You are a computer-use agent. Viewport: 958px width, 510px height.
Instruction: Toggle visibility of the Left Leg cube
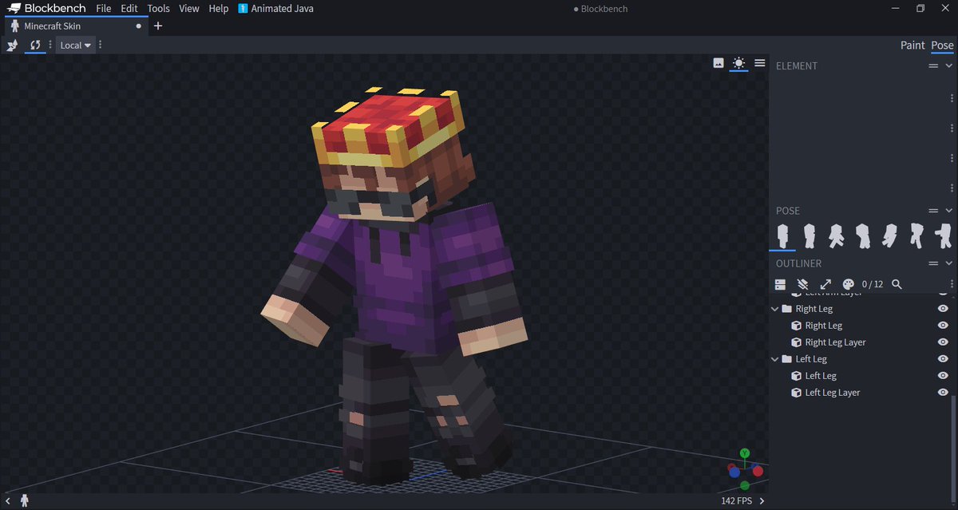(x=943, y=376)
